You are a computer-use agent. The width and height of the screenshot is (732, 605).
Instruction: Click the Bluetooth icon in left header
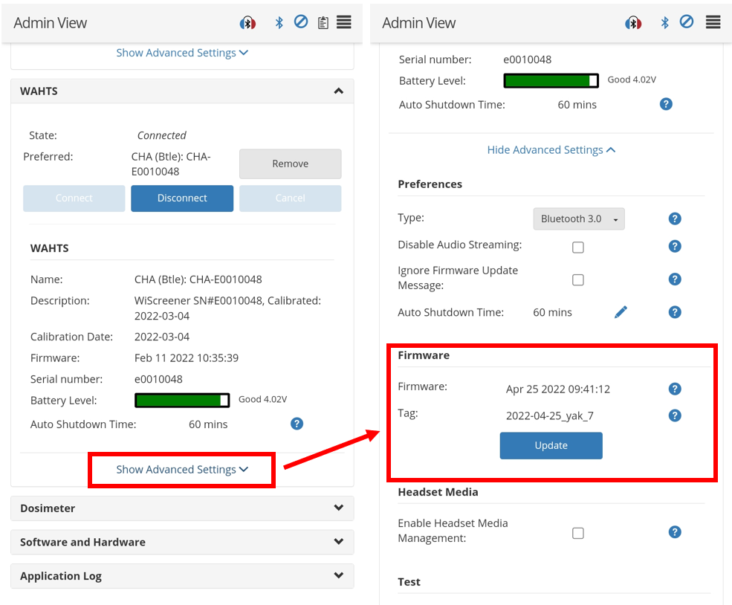279,22
